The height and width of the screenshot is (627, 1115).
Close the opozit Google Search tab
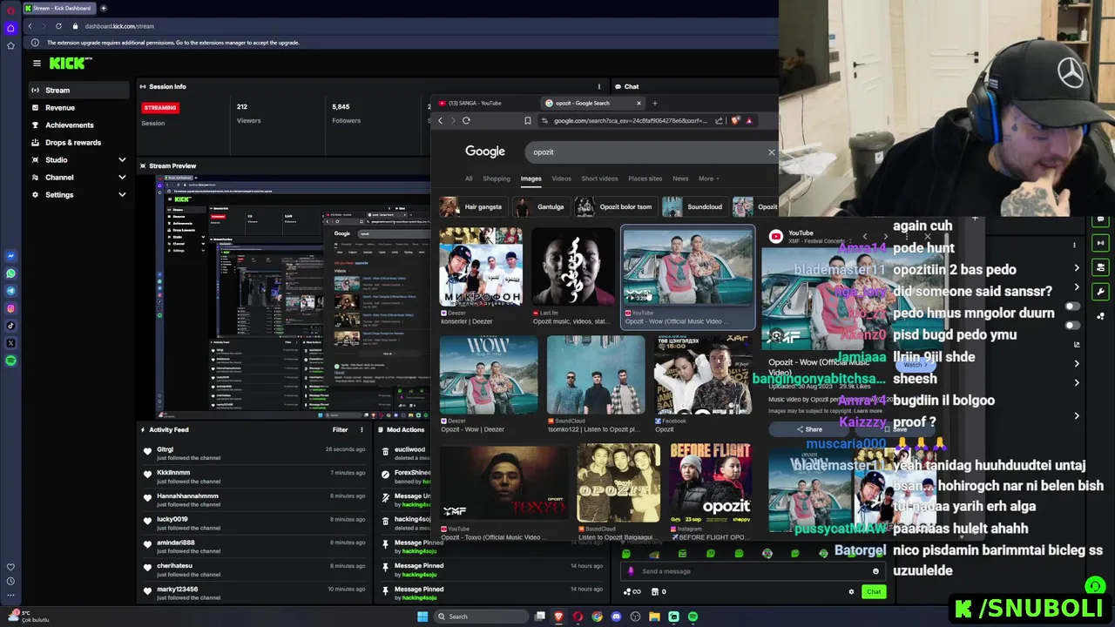tap(638, 103)
